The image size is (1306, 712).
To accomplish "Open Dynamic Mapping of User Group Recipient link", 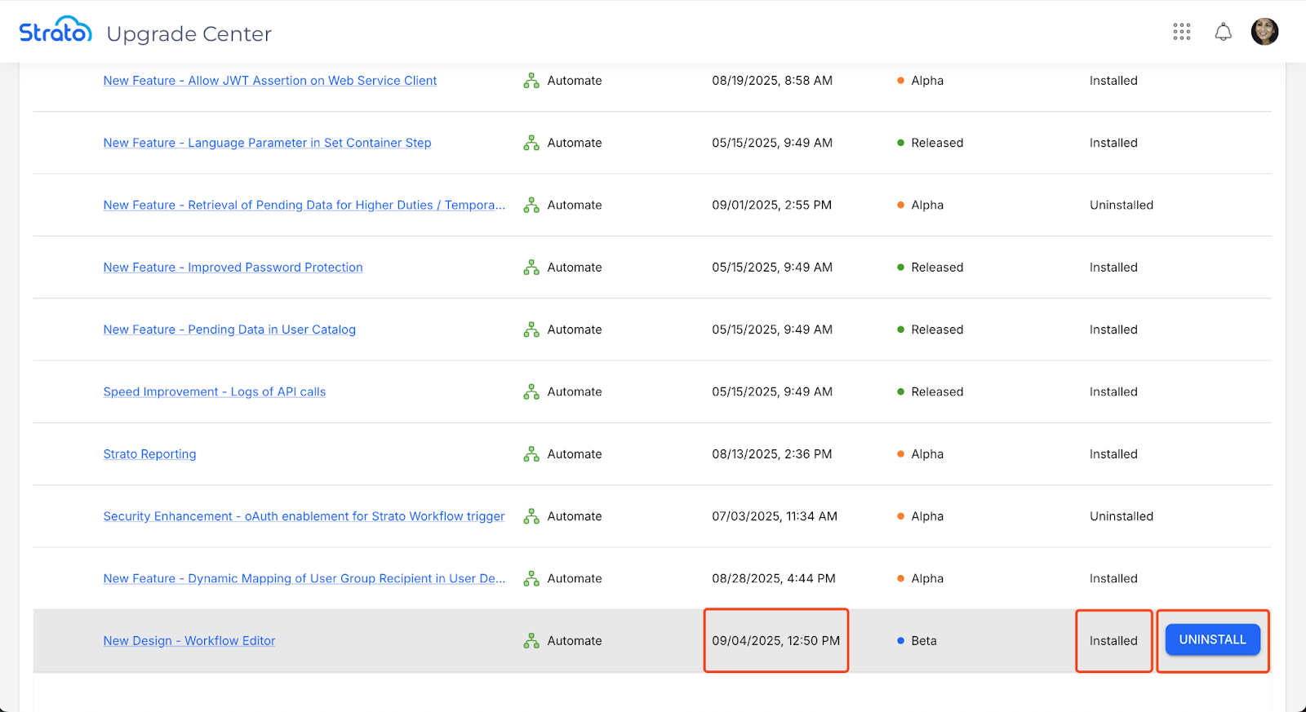I will pos(304,579).
